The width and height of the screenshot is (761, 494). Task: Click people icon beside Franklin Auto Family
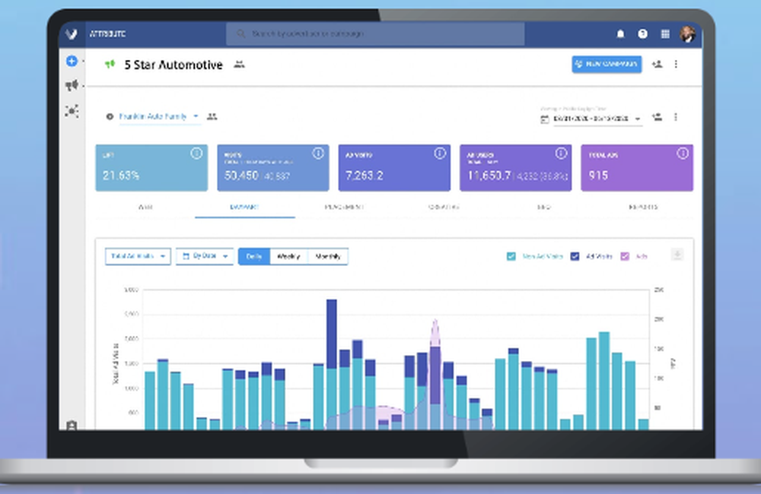pos(212,116)
